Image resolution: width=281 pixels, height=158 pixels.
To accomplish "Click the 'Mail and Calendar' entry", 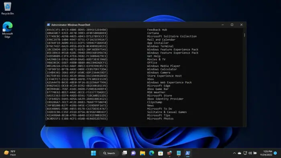I will (161, 40).
